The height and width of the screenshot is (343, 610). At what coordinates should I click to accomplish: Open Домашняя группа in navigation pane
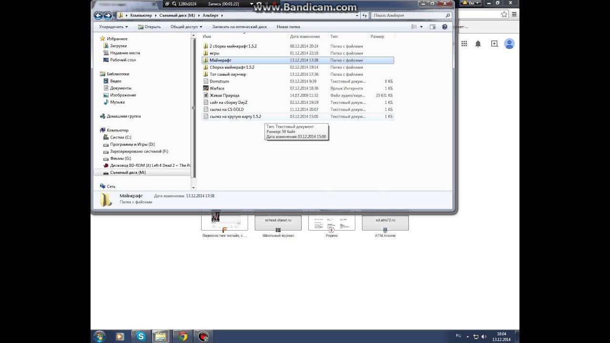(123, 116)
